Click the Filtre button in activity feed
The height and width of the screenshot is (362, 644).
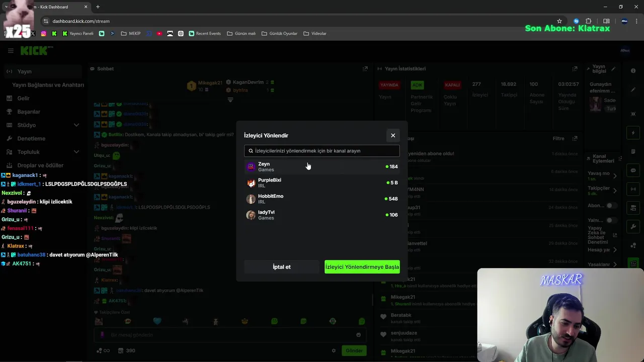point(558,138)
